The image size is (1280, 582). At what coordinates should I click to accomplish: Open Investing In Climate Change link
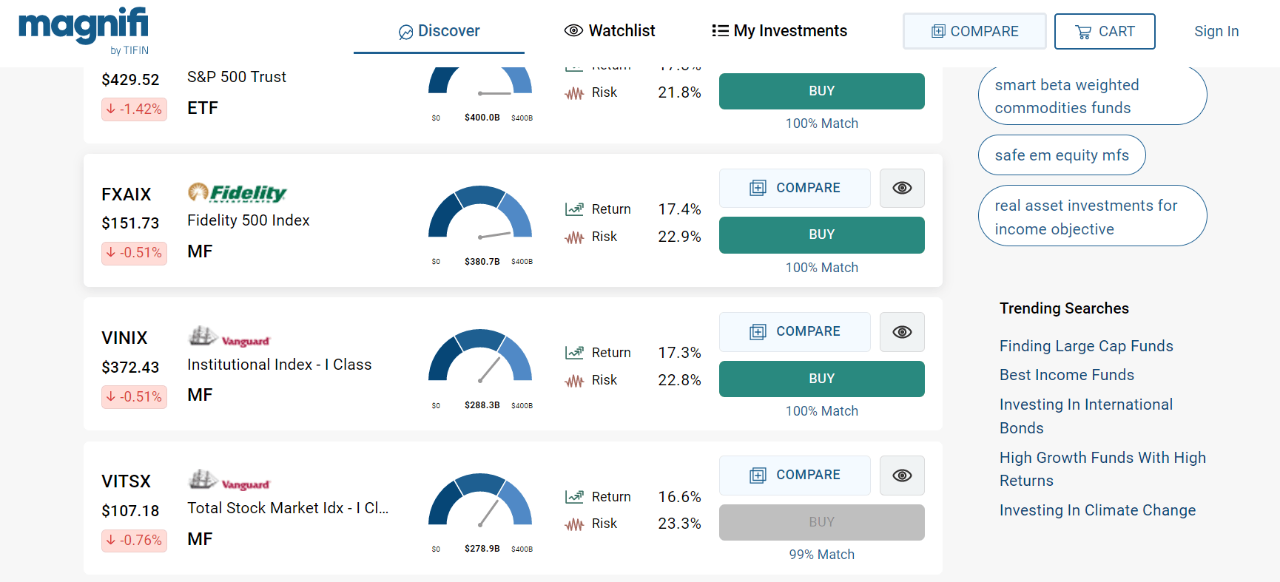coord(1097,510)
